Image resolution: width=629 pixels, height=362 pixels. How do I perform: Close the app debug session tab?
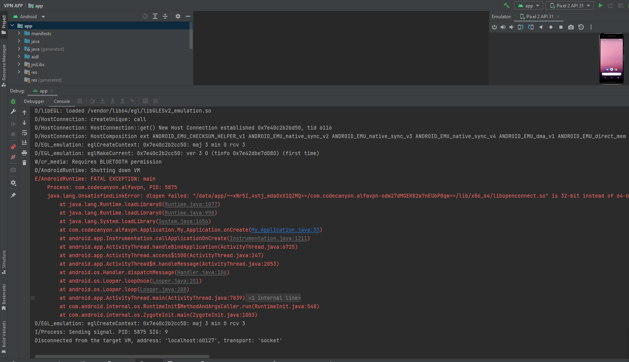click(52, 91)
